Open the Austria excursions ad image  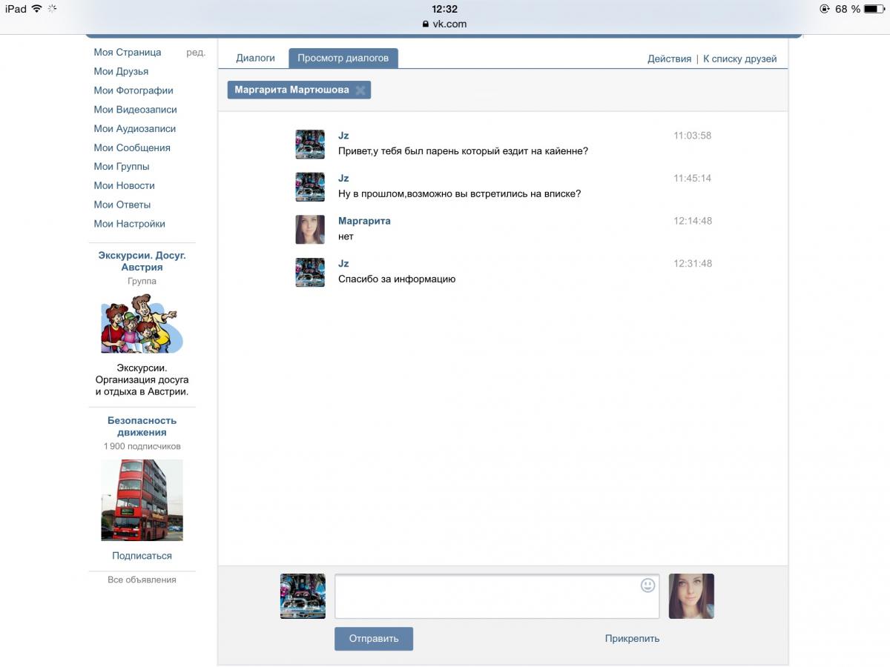point(142,323)
